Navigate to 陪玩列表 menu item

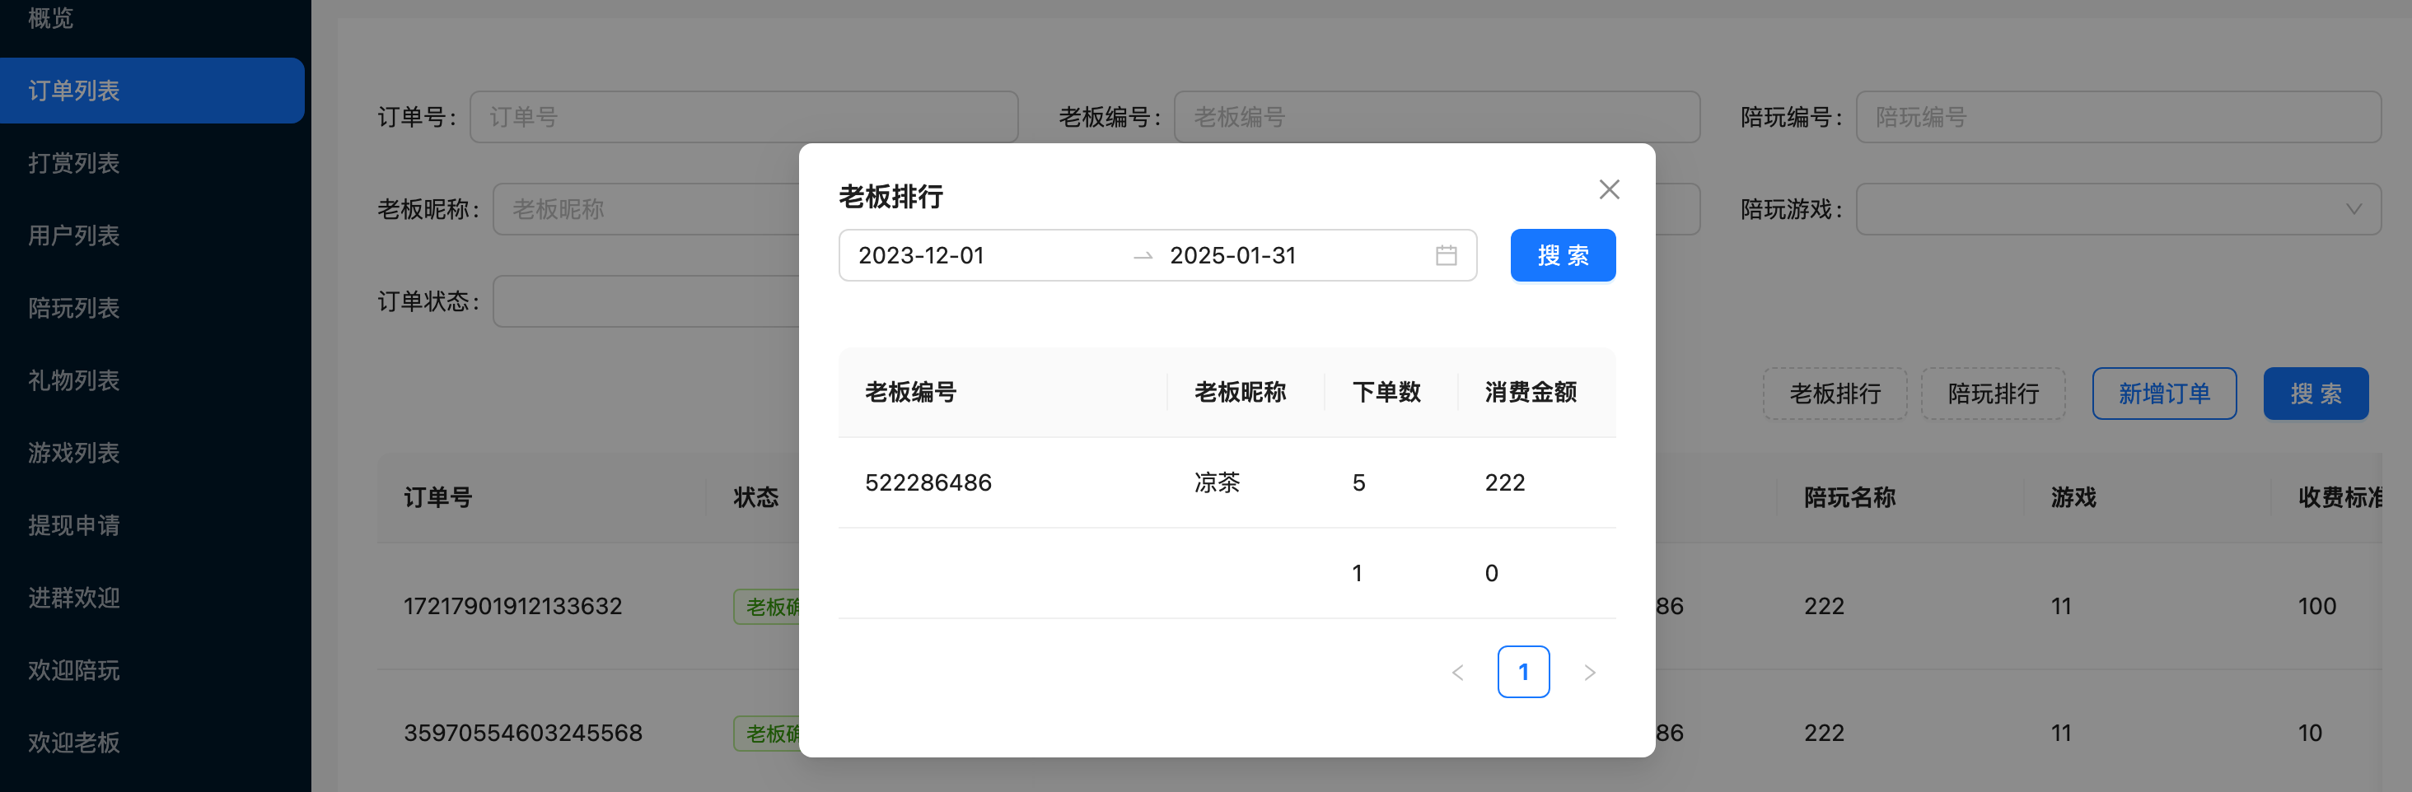click(74, 308)
